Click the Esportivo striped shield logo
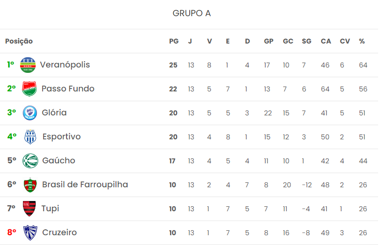The width and height of the screenshot is (381, 245). click(30, 137)
